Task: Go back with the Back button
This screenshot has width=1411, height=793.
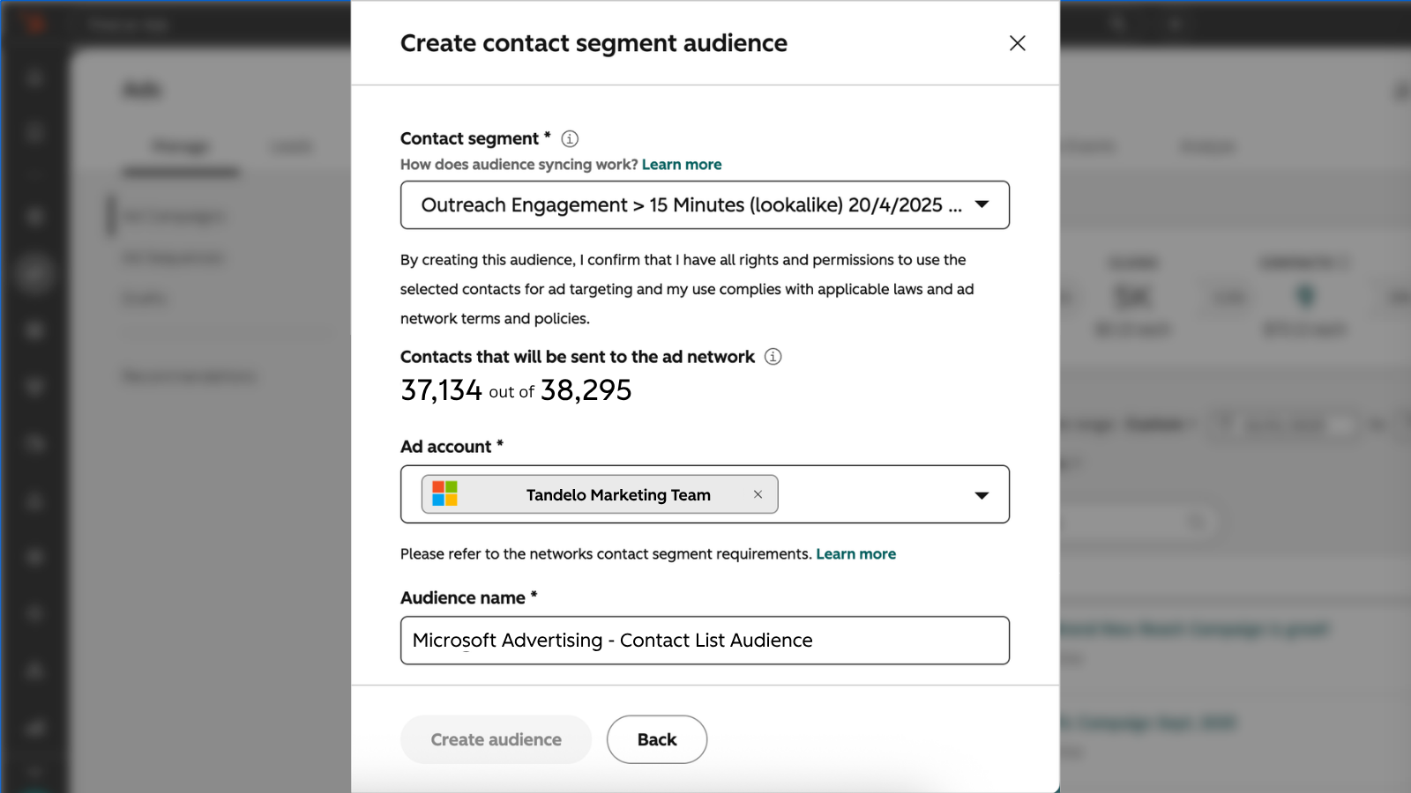Action: (x=657, y=739)
